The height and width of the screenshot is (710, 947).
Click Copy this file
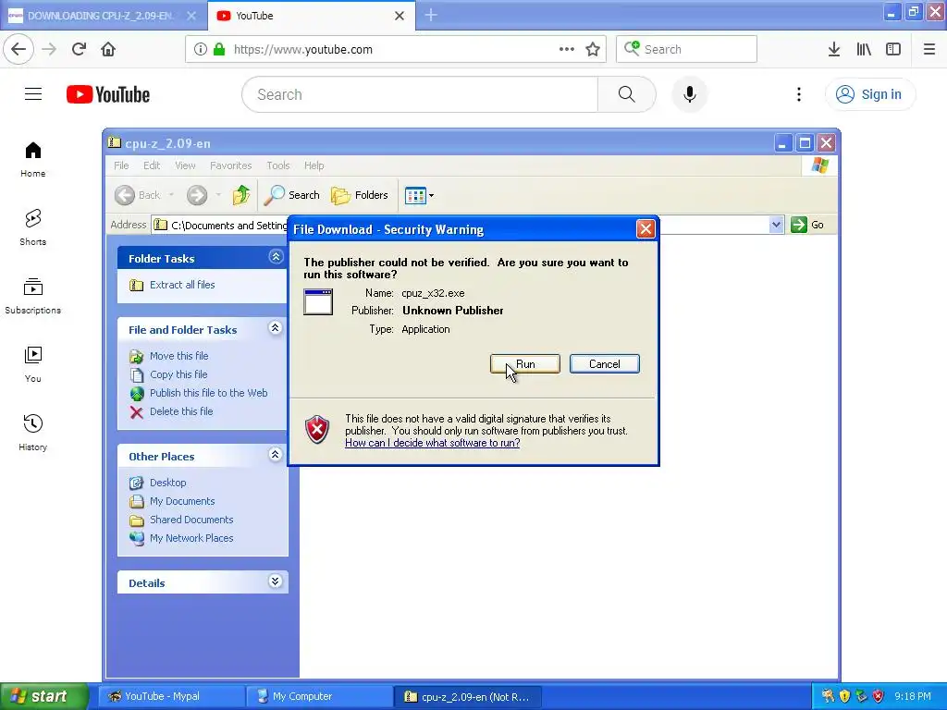point(178,374)
